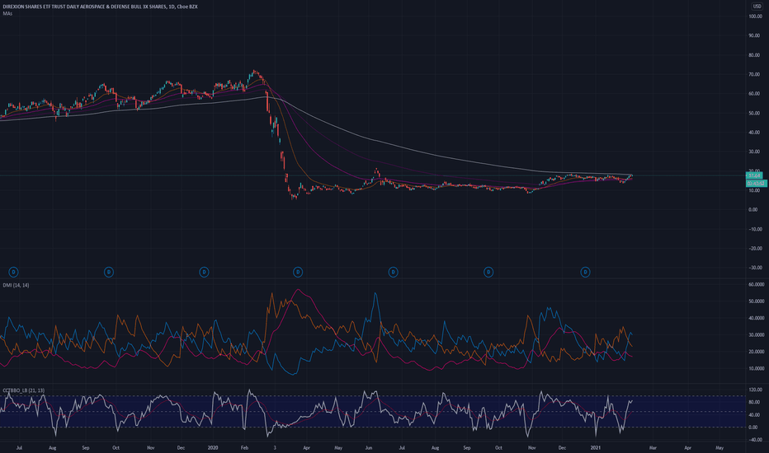
Task: Click the 2020 label on the time axis
Action: click(212, 447)
